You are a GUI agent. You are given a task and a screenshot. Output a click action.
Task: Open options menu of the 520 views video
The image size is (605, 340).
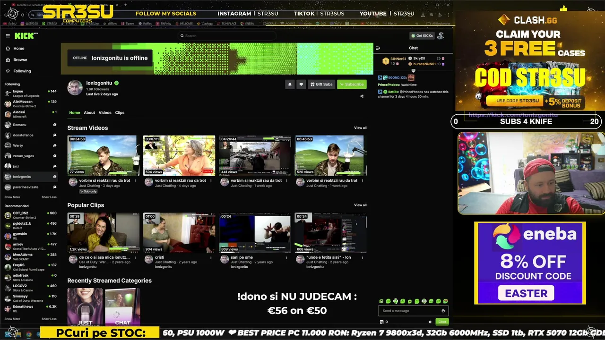click(x=363, y=180)
